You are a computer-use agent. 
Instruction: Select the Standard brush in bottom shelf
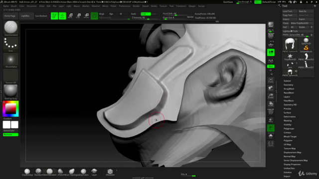pyautogui.click(x=38, y=172)
